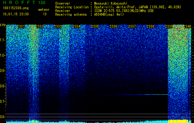Click the 0.6 frequency axis label
Viewport: 194px width, 123px height.
[2, 117]
